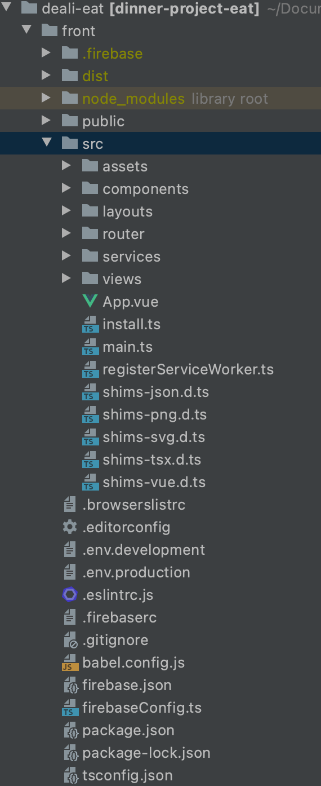This screenshot has width=321, height=786.
Task: Expand the layouts folder arrow
Action: (x=66, y=211)
